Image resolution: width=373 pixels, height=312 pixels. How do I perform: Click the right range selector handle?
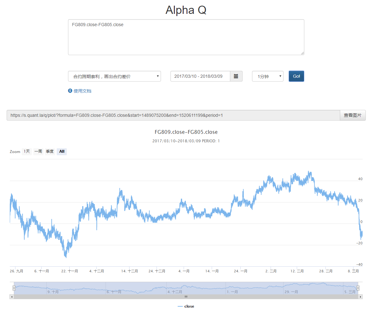[358, 288]
